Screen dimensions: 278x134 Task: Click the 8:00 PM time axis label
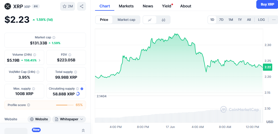pyautogui.click(x=143, y=127)
